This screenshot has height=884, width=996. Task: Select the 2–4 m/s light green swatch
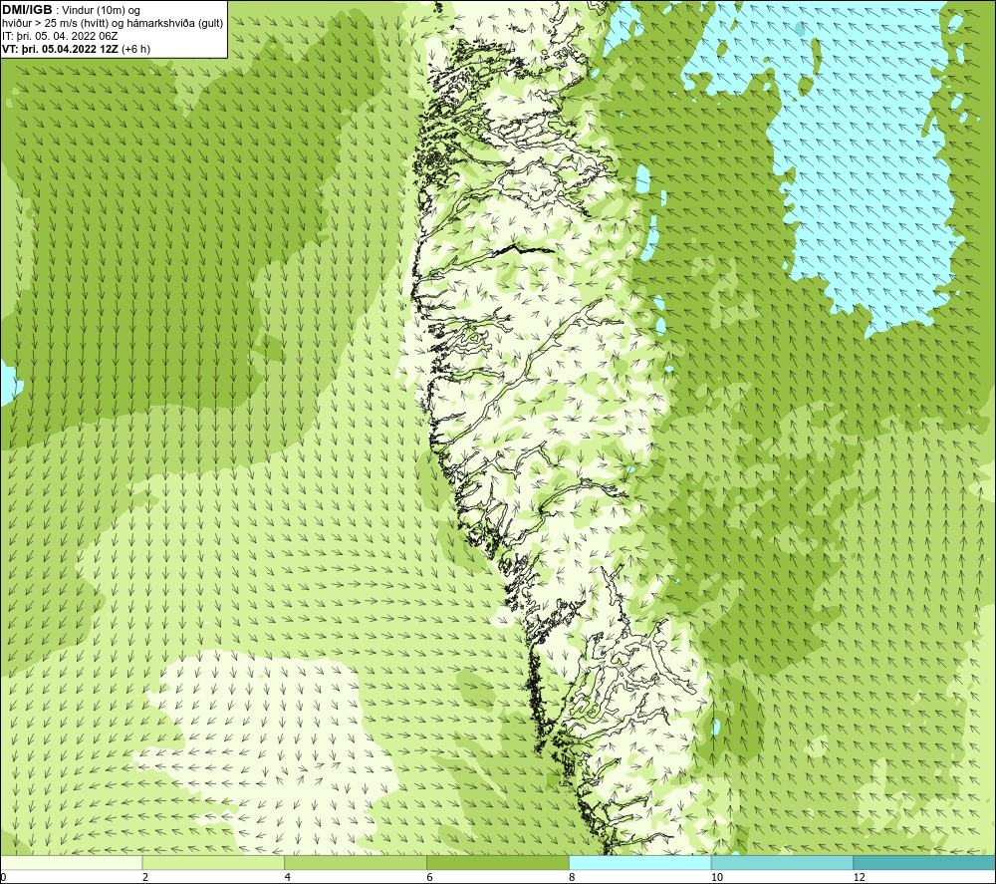pyautogui.click(x=213, y=862)
